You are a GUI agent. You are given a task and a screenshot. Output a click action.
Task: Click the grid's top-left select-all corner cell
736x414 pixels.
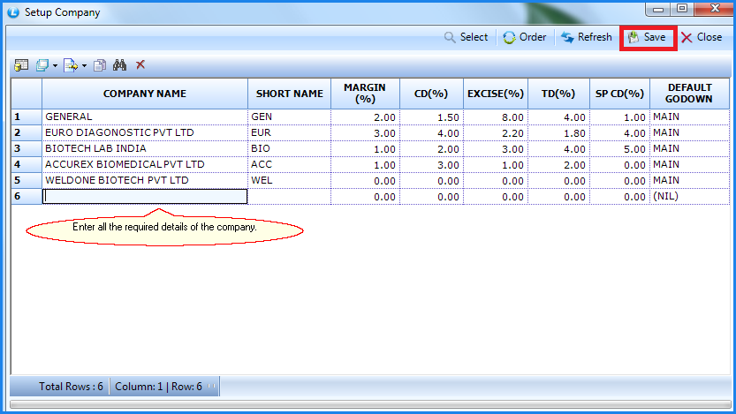tap(27, 94)
